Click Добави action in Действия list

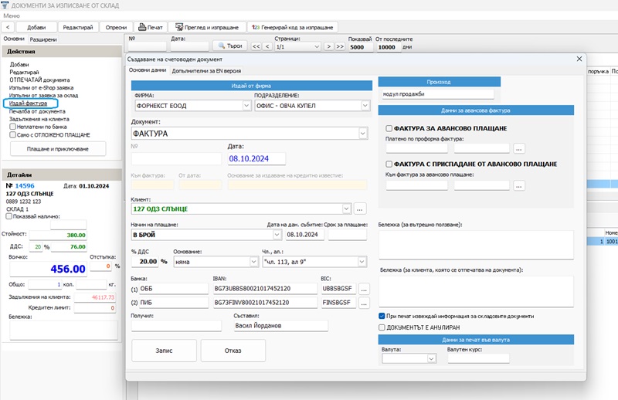[19, 64]
